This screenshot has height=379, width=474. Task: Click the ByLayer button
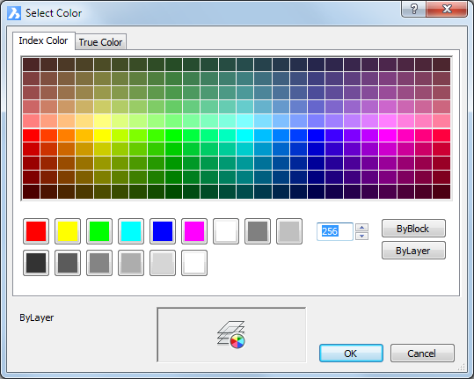(x=413, y=251)
